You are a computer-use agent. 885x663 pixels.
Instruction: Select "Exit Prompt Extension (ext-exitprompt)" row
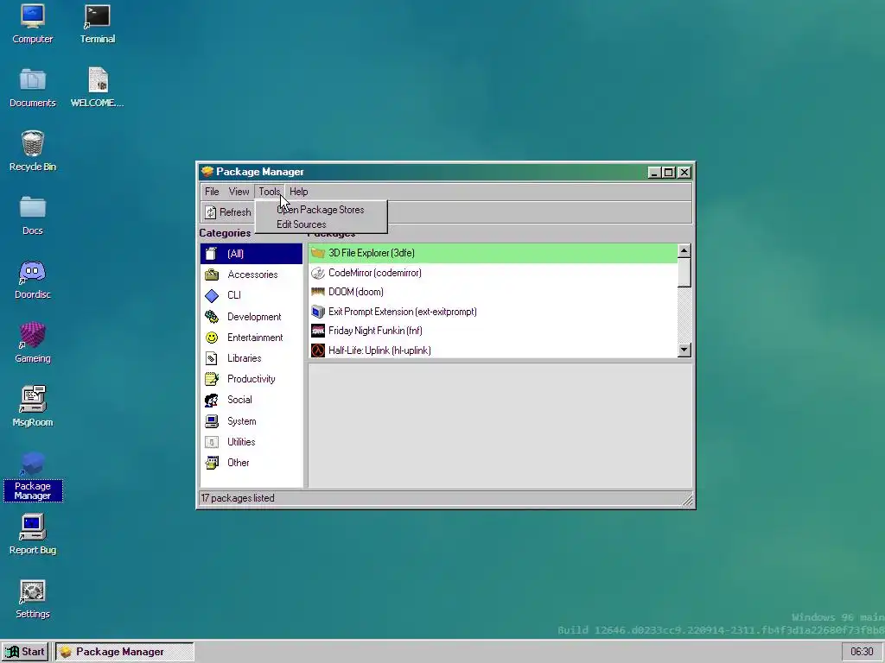tap(493, 311)
